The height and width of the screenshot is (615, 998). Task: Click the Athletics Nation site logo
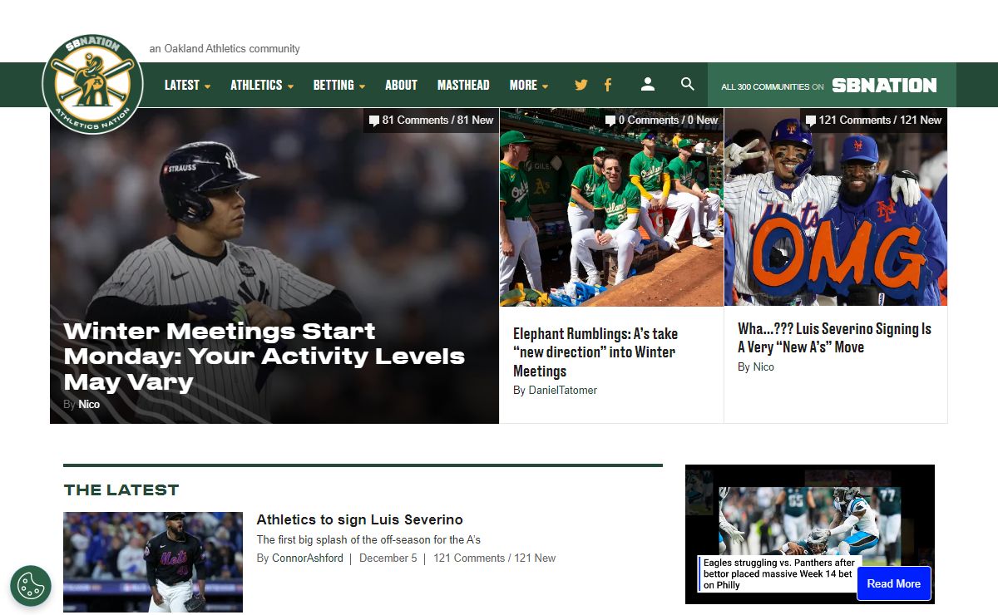tap(92, 84)
